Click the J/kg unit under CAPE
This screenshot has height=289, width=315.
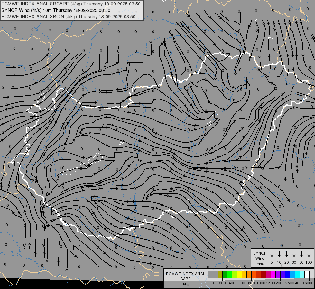[x=185, y=284]
